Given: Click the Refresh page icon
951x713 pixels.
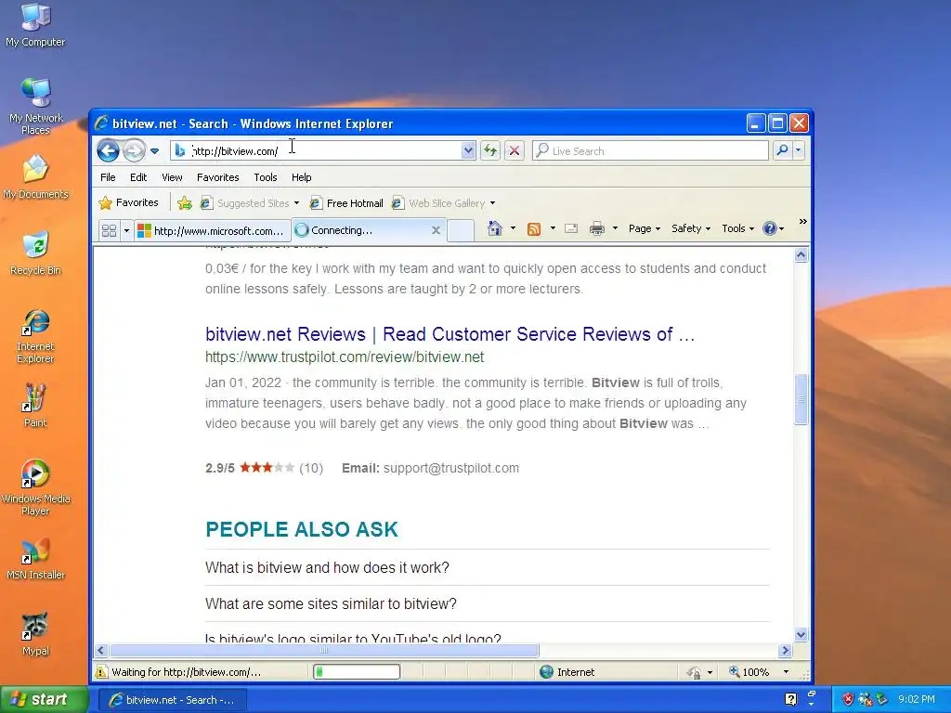Looking at the screenshot, I should point(490,150).
